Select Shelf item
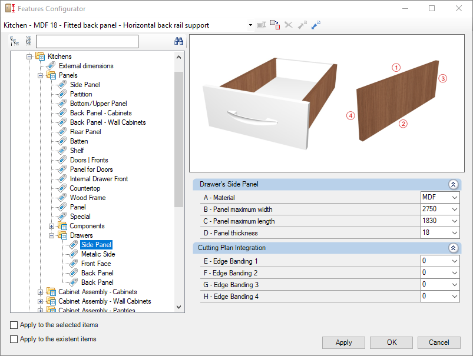Viewport: 473px width, 356px height. point(77,151)
